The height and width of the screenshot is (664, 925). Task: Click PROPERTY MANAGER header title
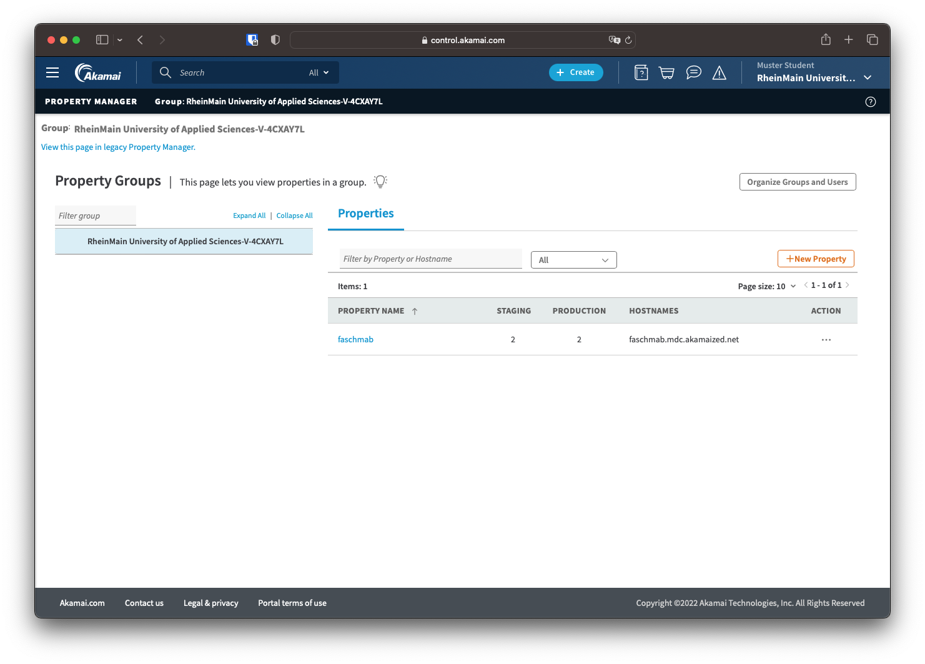(x=91, y=101)
